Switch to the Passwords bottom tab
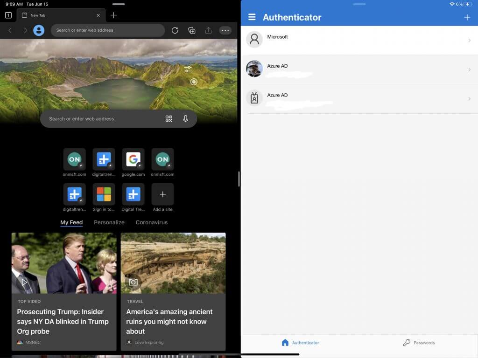Screen dimensions: 478x358 pyautogui.click(x=419, y=343)
